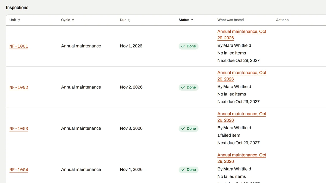326x183 pixels.
Task: Click the Due sort arrows icon
Action: click(129, 20)
